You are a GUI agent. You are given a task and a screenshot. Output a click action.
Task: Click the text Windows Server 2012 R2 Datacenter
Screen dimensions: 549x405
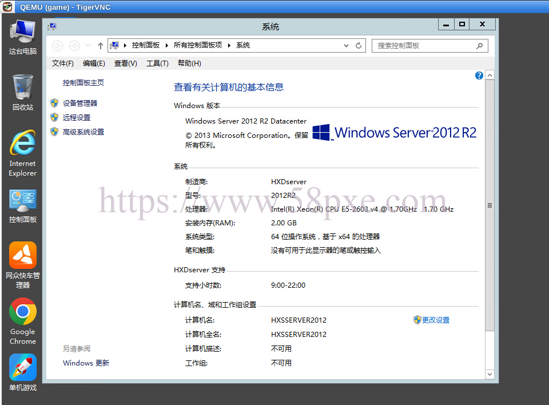pyautogui.click(x=246, y=121)
